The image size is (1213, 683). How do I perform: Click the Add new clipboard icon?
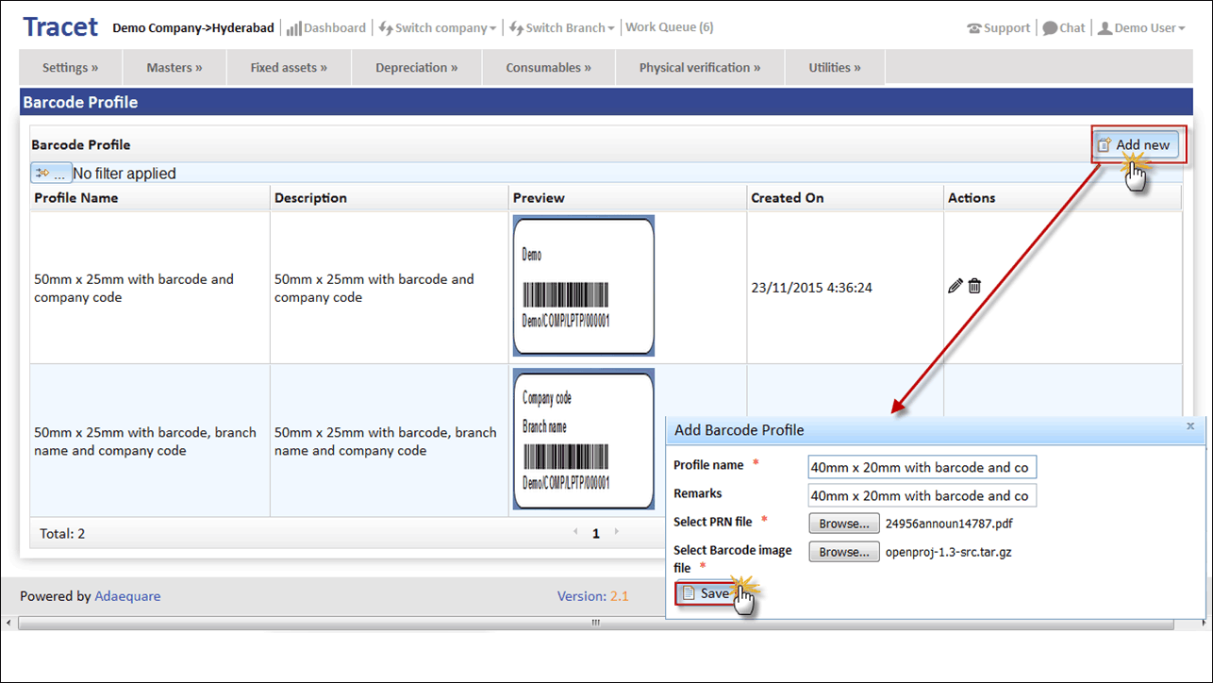(1104, 144)
